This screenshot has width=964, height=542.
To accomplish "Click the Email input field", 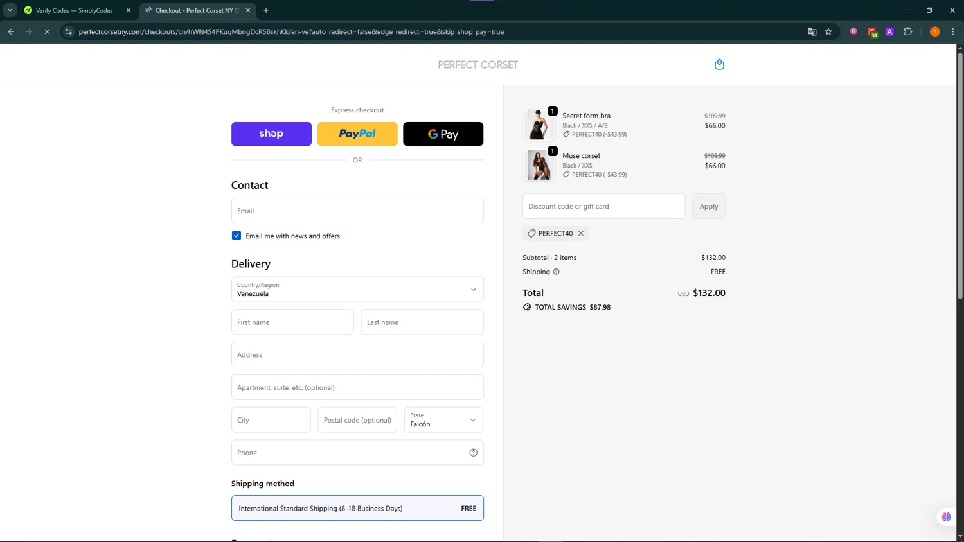I will (x=357, y=211).
